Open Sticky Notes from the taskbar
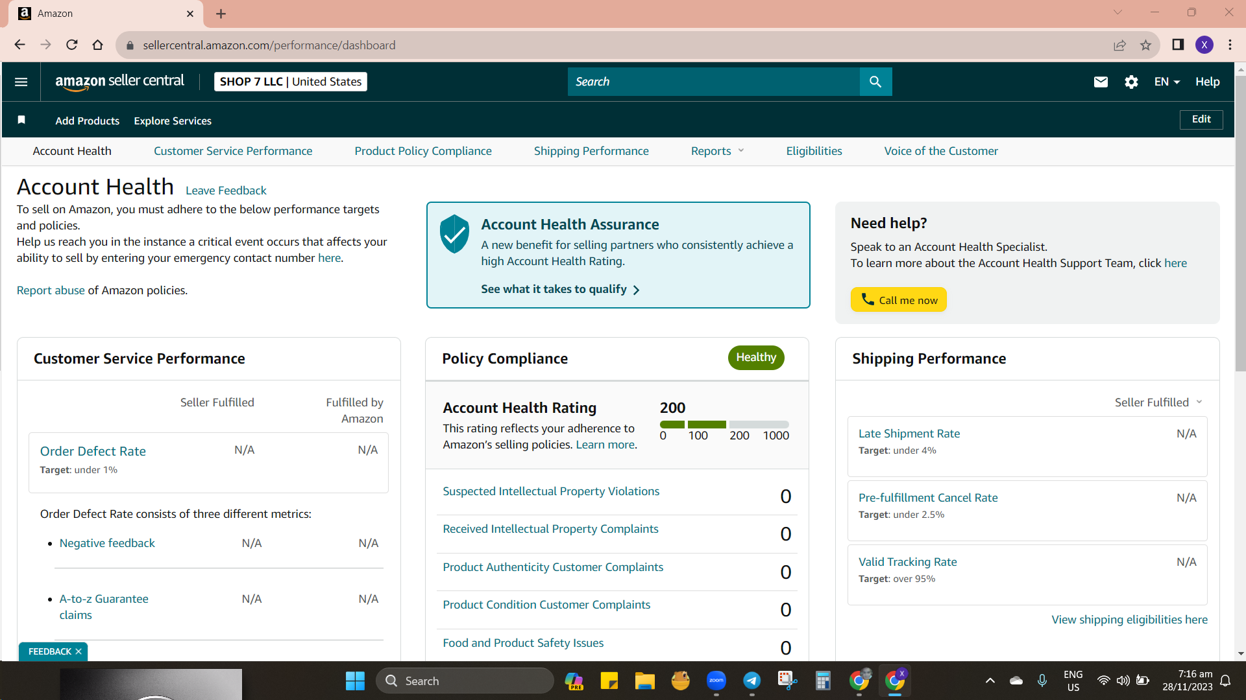The height and width of the screenshot is (700, 1246). tap(609, 681)
